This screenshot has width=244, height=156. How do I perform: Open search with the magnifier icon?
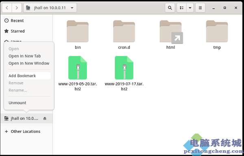[x=170, y=8]
